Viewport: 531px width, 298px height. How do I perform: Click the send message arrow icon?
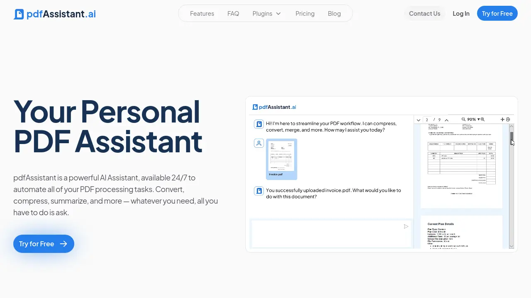point(406,226)
